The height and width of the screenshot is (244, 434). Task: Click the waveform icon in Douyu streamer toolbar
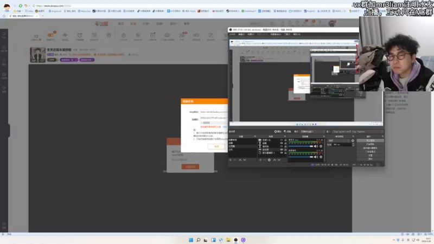tap(65, 35)
